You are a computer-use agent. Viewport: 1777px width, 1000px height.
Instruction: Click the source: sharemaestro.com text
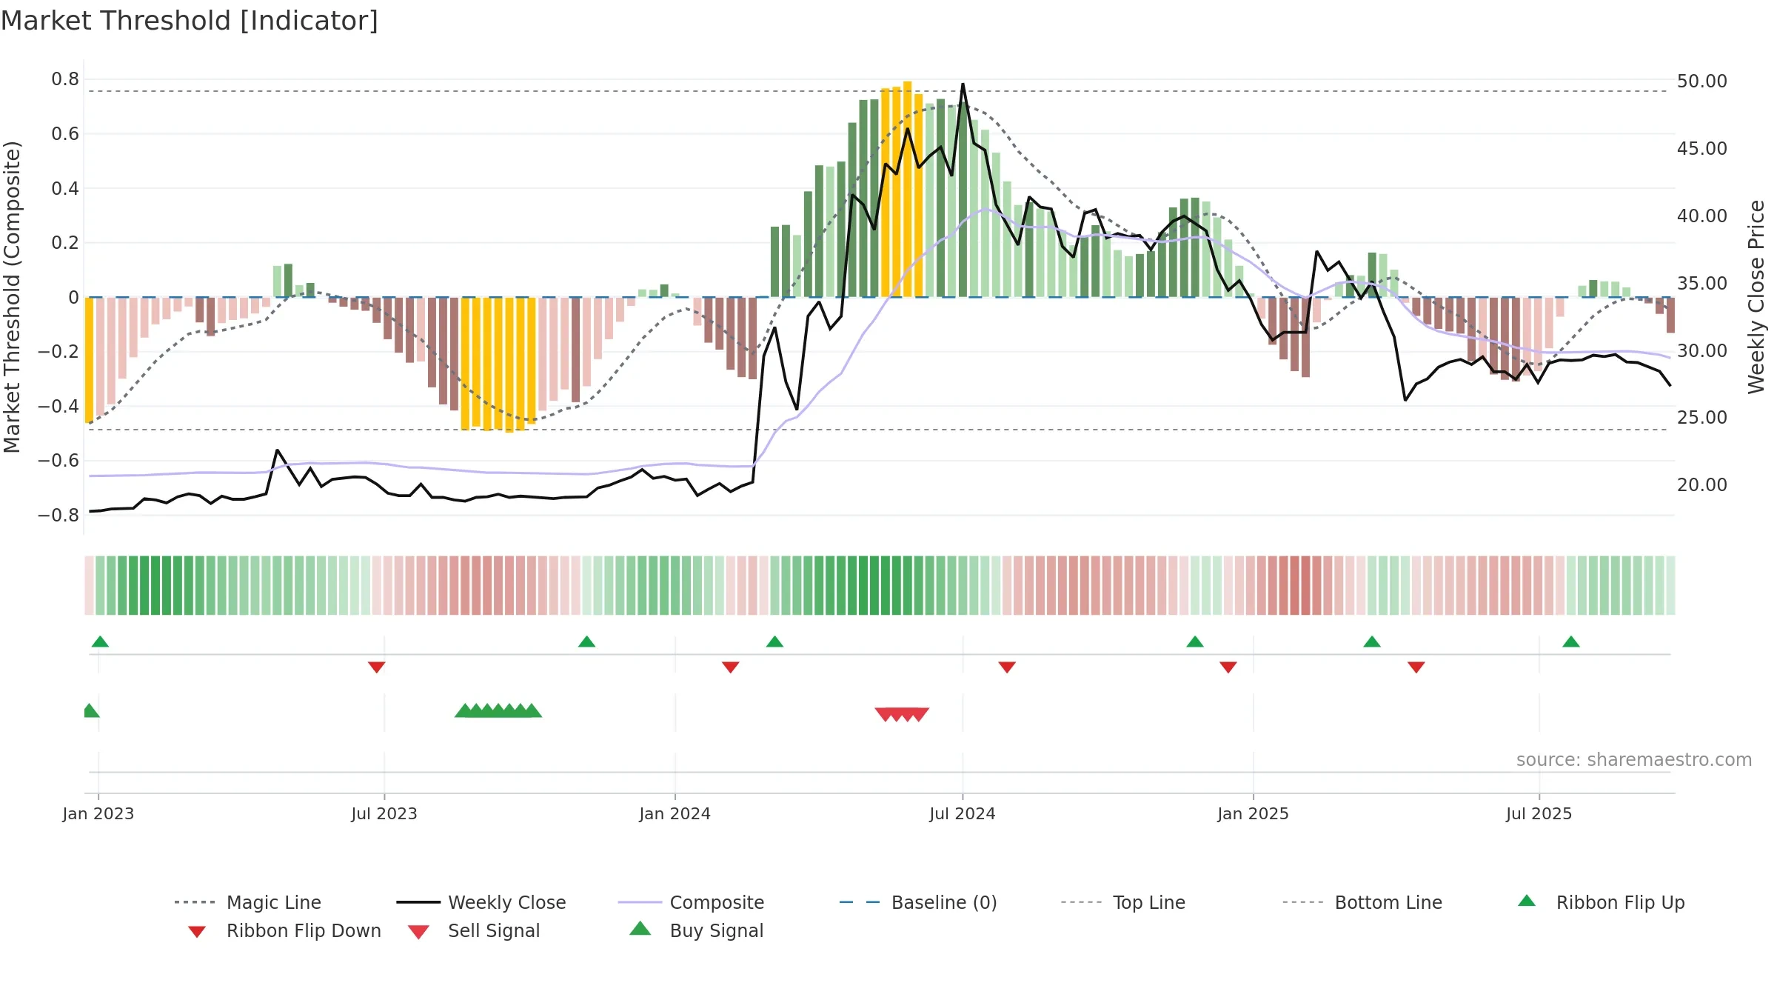1633,759
